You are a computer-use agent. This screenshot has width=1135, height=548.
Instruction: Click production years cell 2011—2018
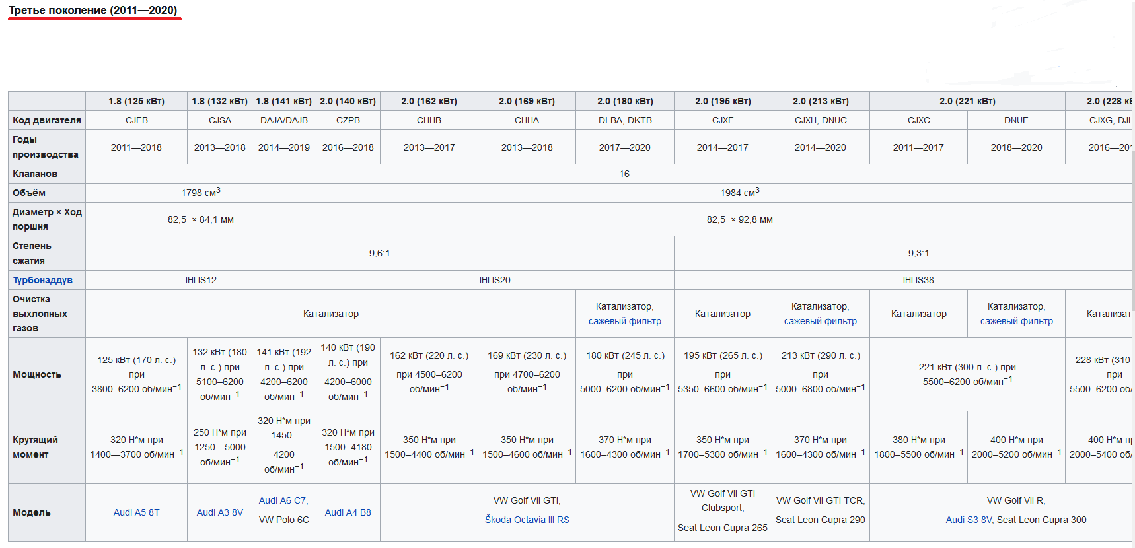point(136,147)
